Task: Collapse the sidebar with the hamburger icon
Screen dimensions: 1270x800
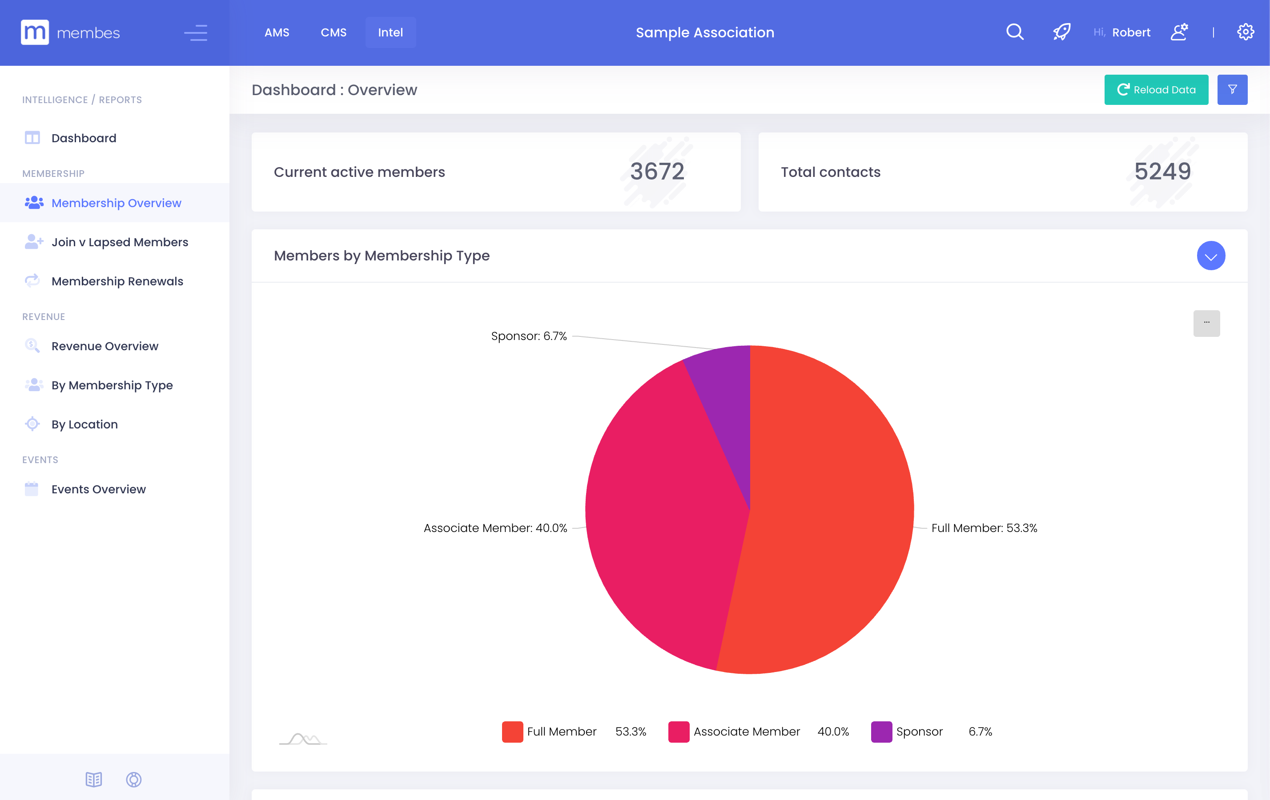Action: (196, 33)
